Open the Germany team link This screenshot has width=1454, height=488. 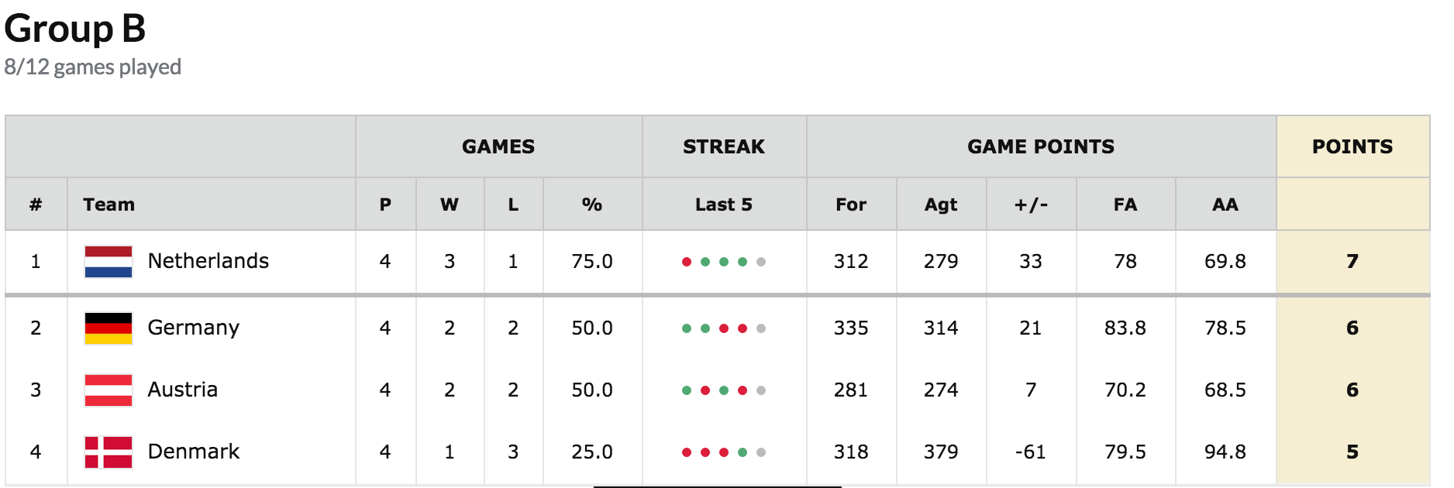(x=193, y=328)
